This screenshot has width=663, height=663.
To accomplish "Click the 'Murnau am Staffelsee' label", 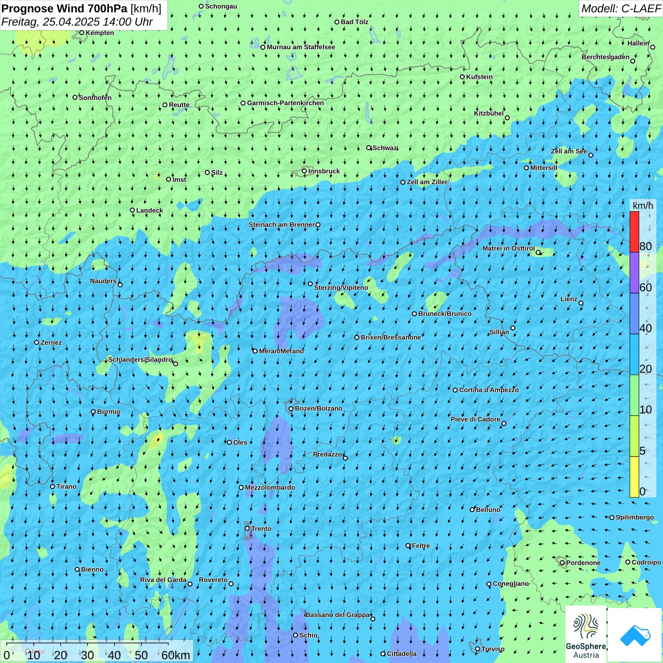I will coord(301,47).
